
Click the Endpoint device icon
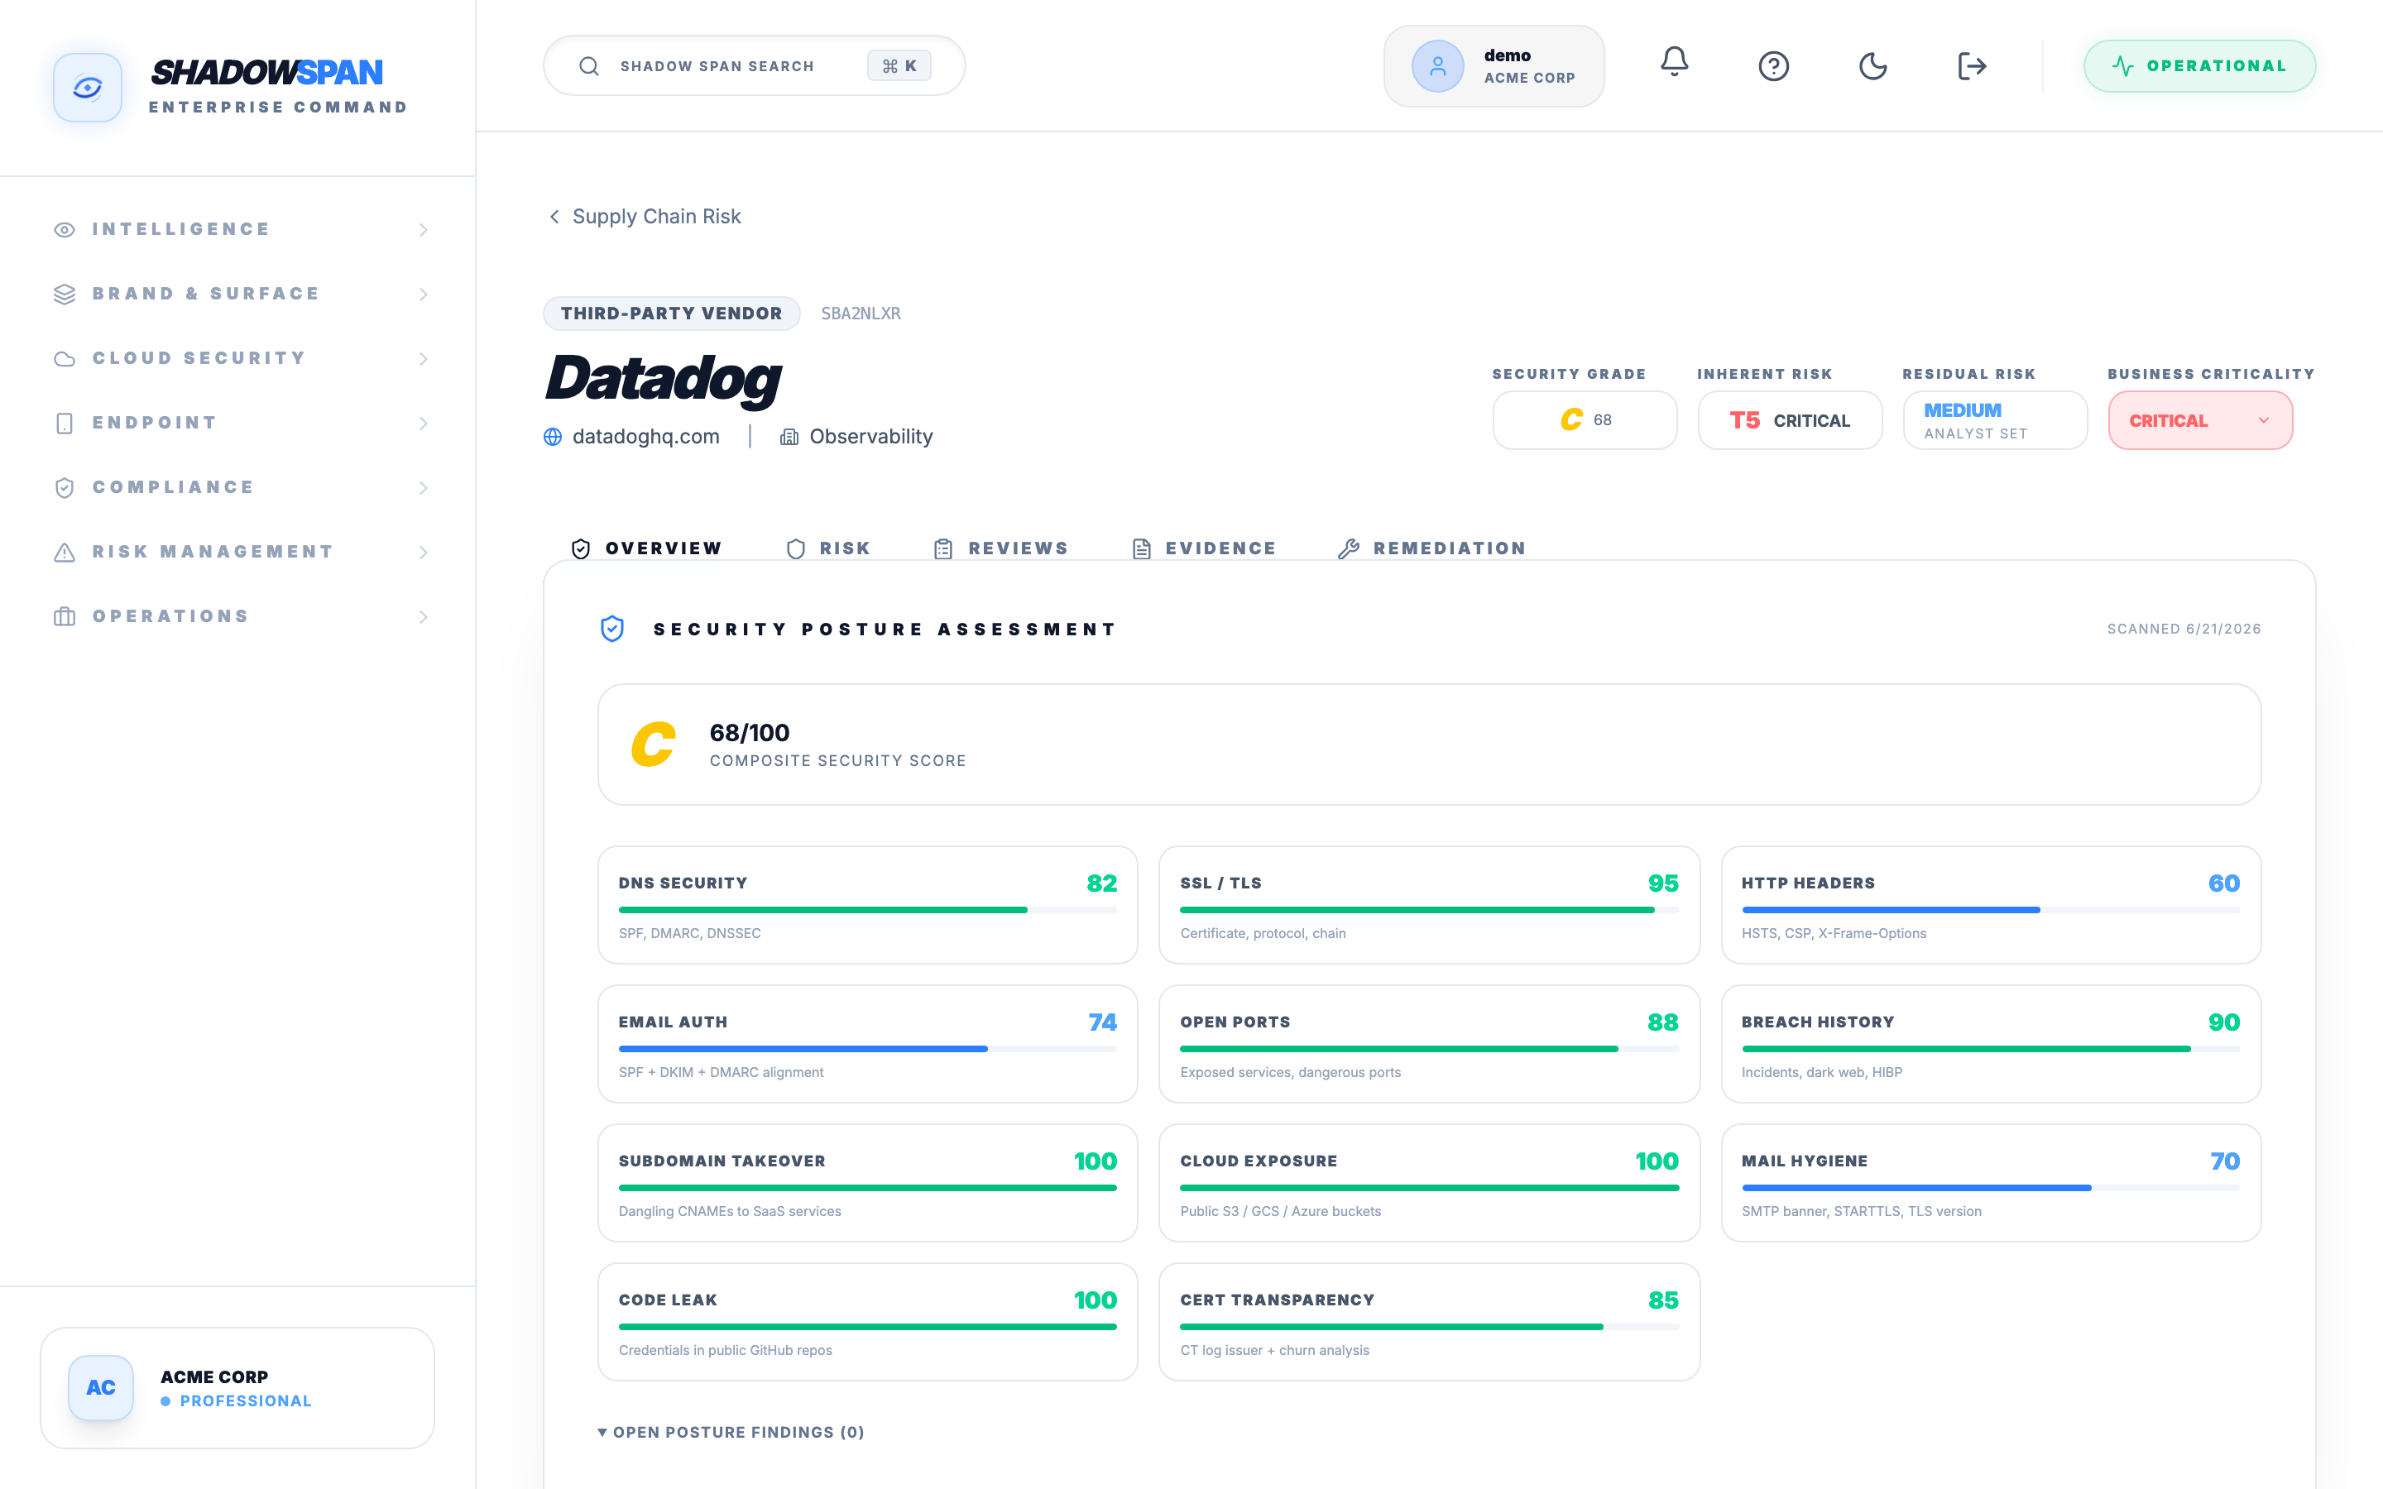(65, 424)
